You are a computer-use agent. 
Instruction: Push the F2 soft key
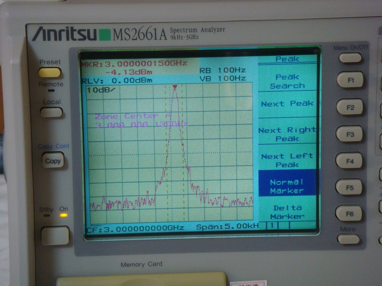click(x=350, y=107)
